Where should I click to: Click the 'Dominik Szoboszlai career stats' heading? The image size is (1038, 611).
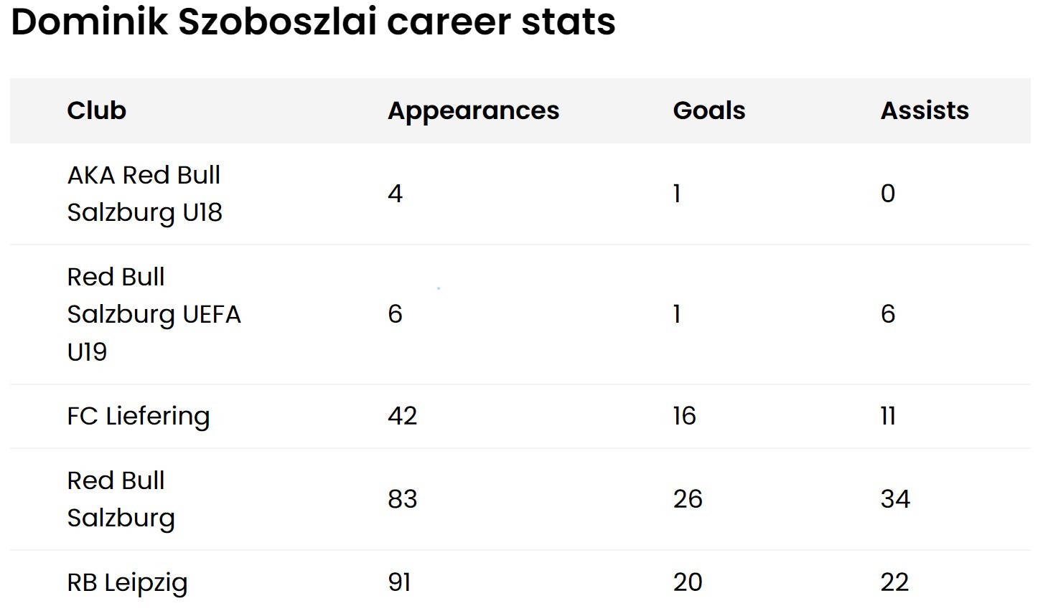[x=313, y=22]
